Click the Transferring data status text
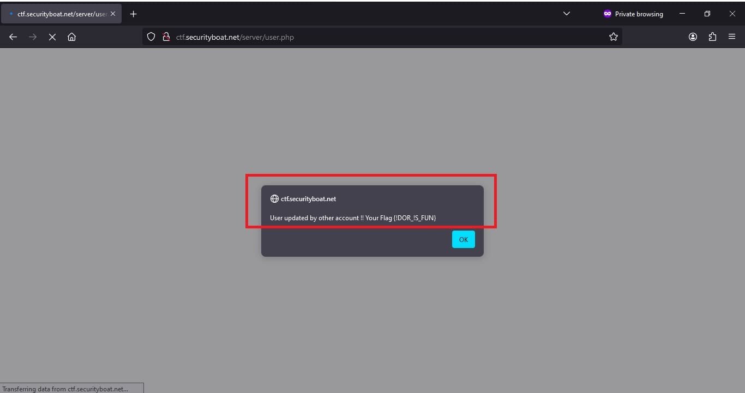Viewport: 745px width, 393px height. 65,389
